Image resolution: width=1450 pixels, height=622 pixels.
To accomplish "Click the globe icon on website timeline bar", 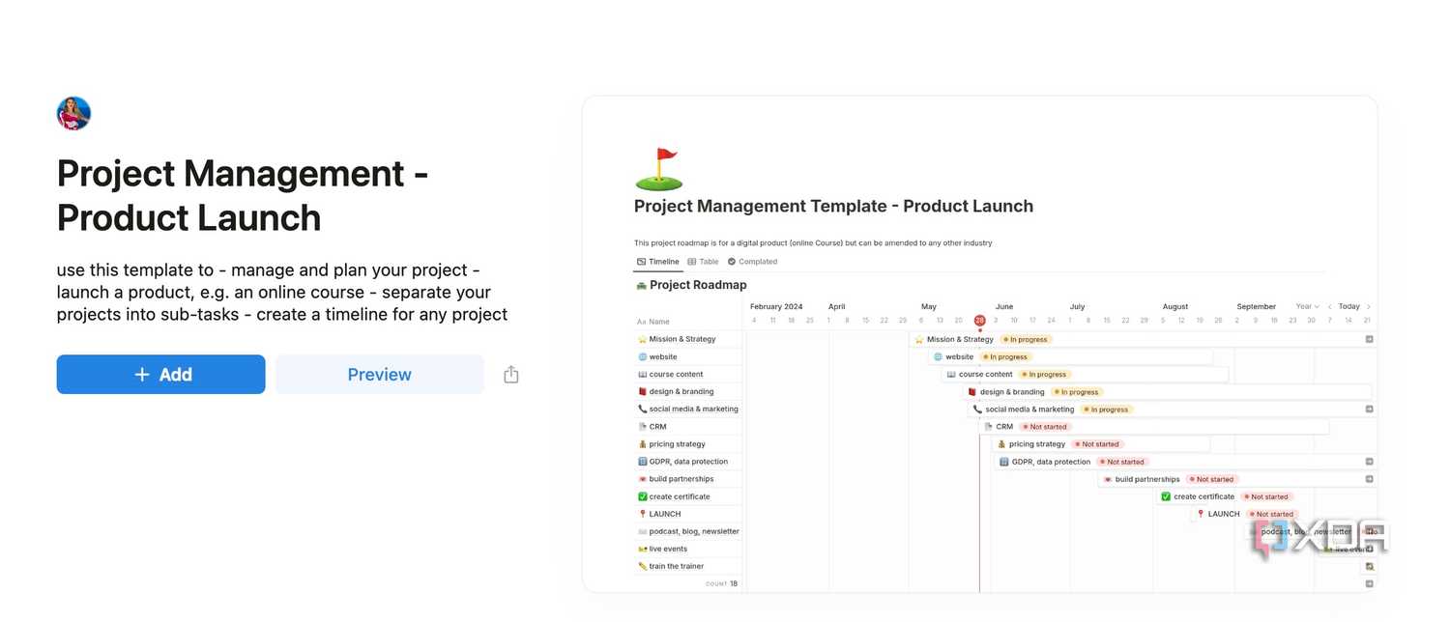I will tap(938, 356).
